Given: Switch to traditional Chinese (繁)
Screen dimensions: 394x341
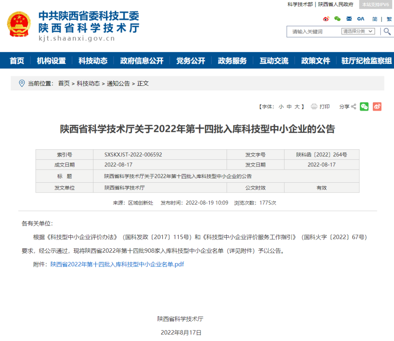Looking at the screenshot, I should (389, 19).
